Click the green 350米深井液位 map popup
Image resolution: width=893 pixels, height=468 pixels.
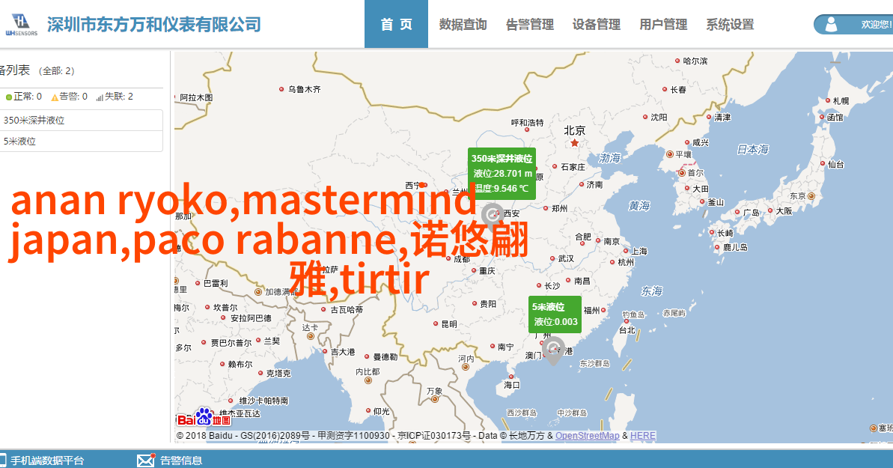(502, 173)
